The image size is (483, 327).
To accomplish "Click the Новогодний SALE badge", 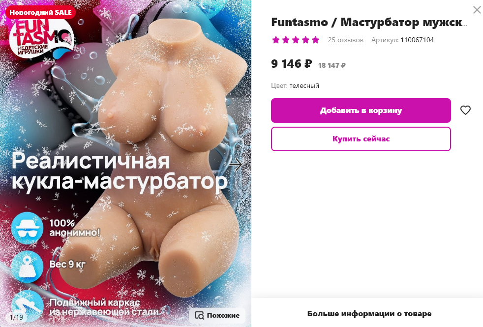I will (40, 13).
